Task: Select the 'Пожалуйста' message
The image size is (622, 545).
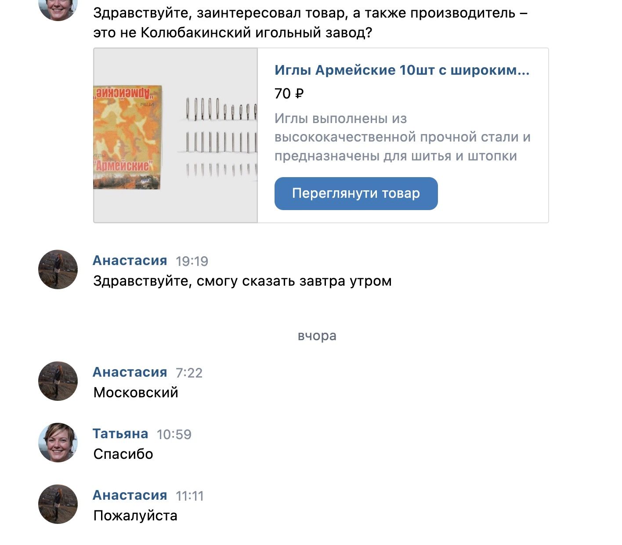Action: pyautogui.click(x=135, y=516)
